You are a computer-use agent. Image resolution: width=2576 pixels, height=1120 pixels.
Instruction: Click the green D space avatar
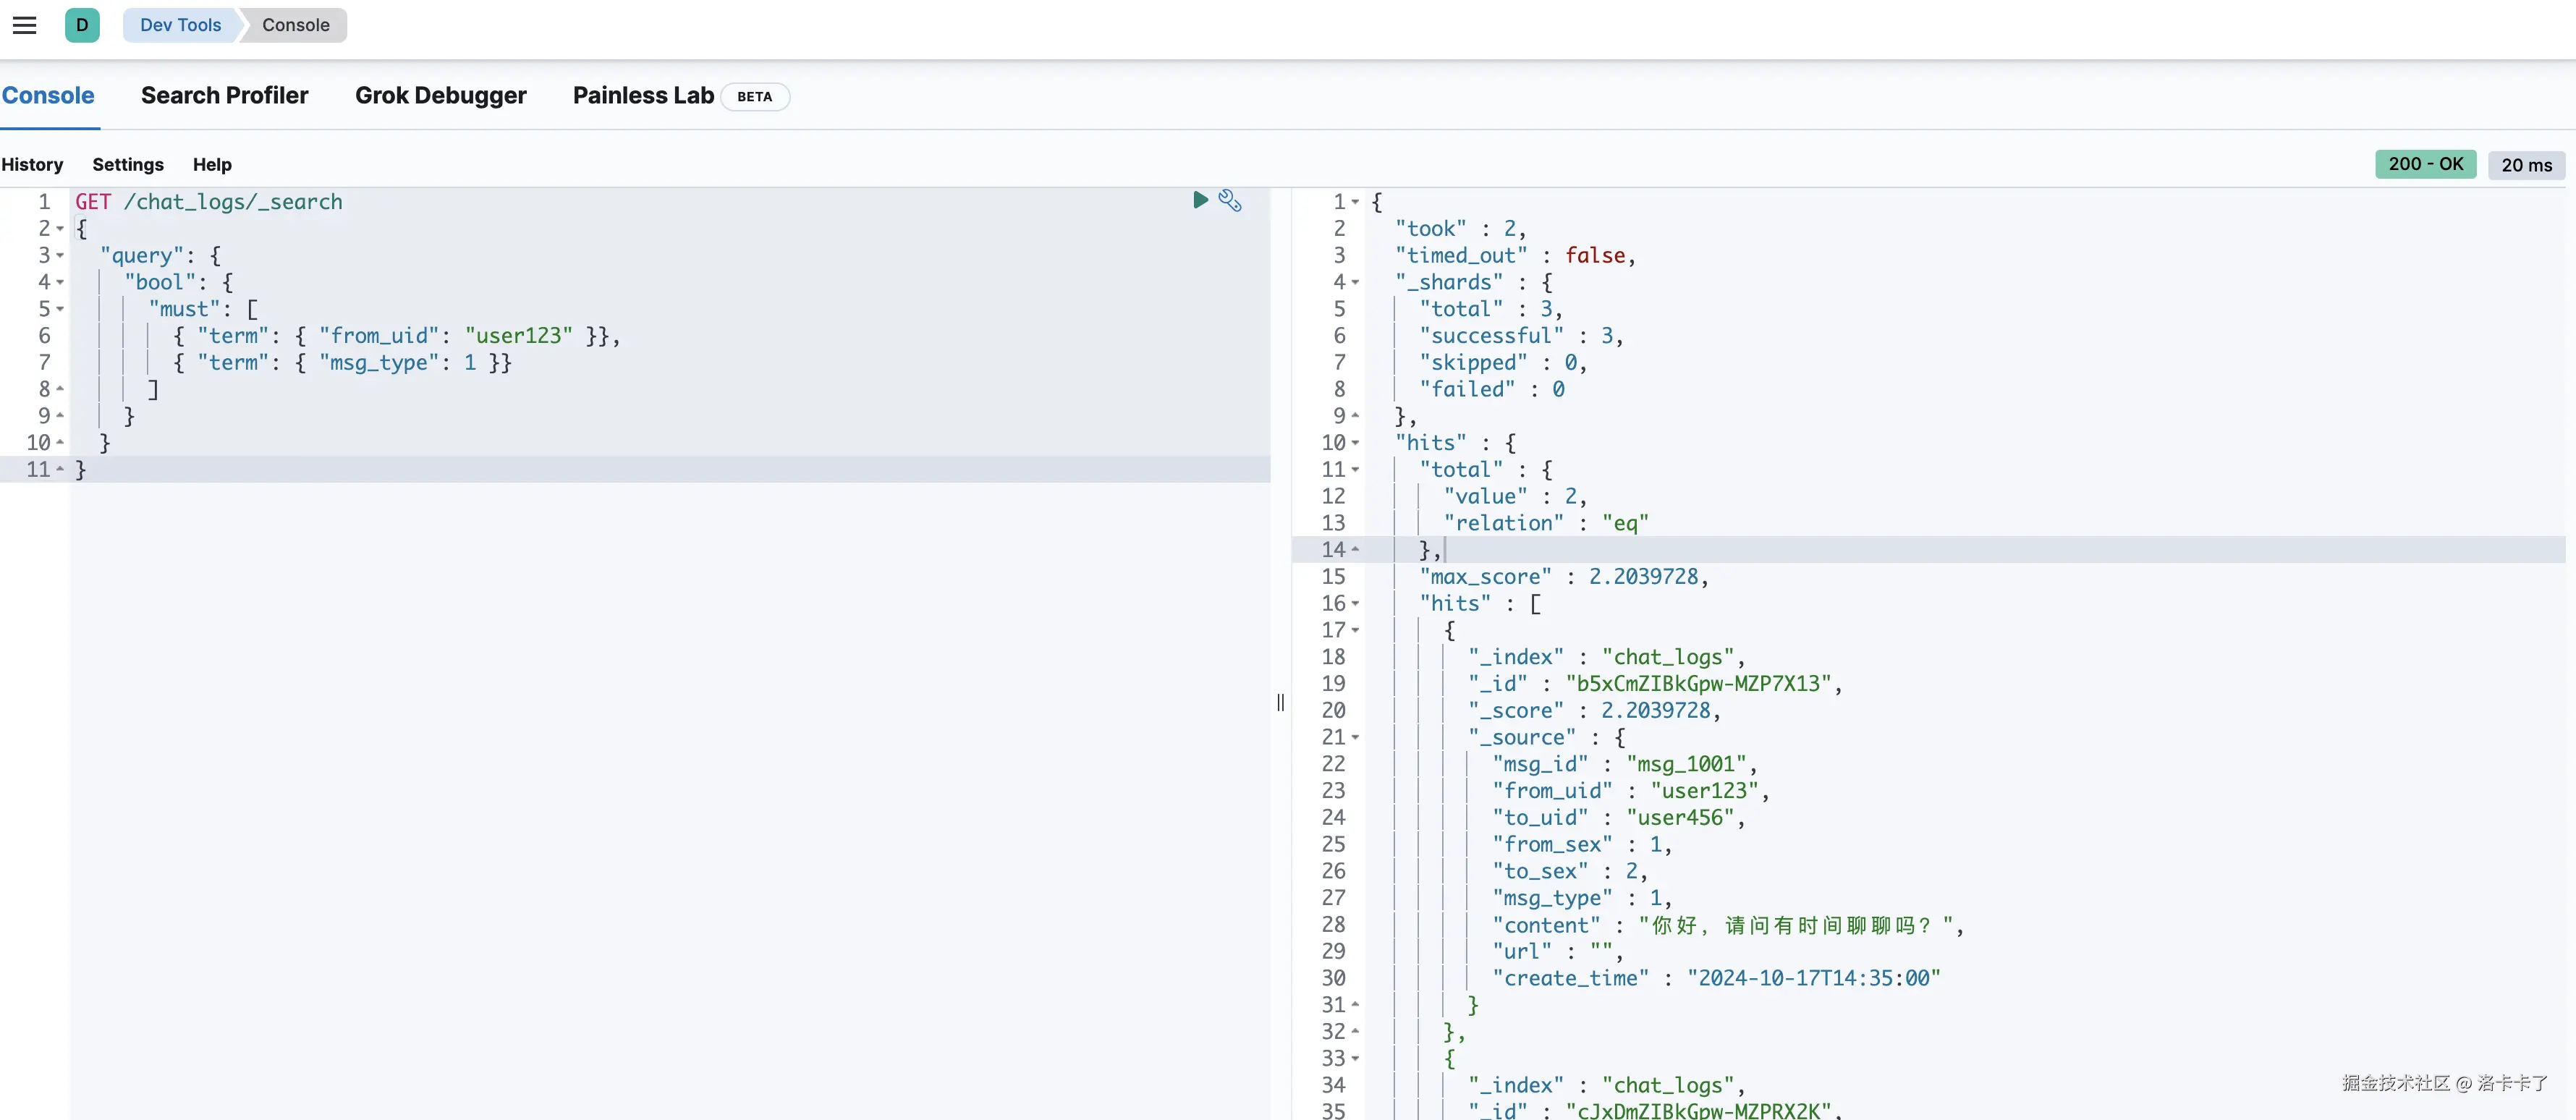[x=82, y=25]
